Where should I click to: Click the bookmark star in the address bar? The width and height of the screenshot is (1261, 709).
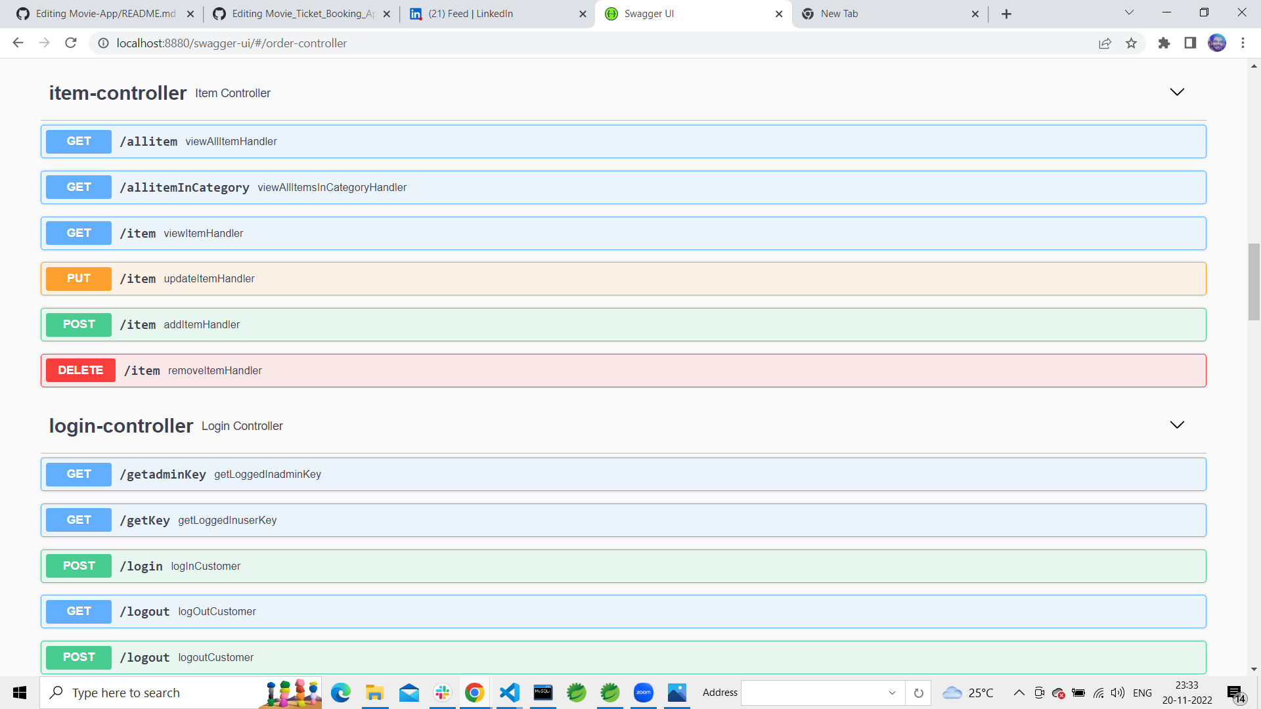pos(1131,43)
